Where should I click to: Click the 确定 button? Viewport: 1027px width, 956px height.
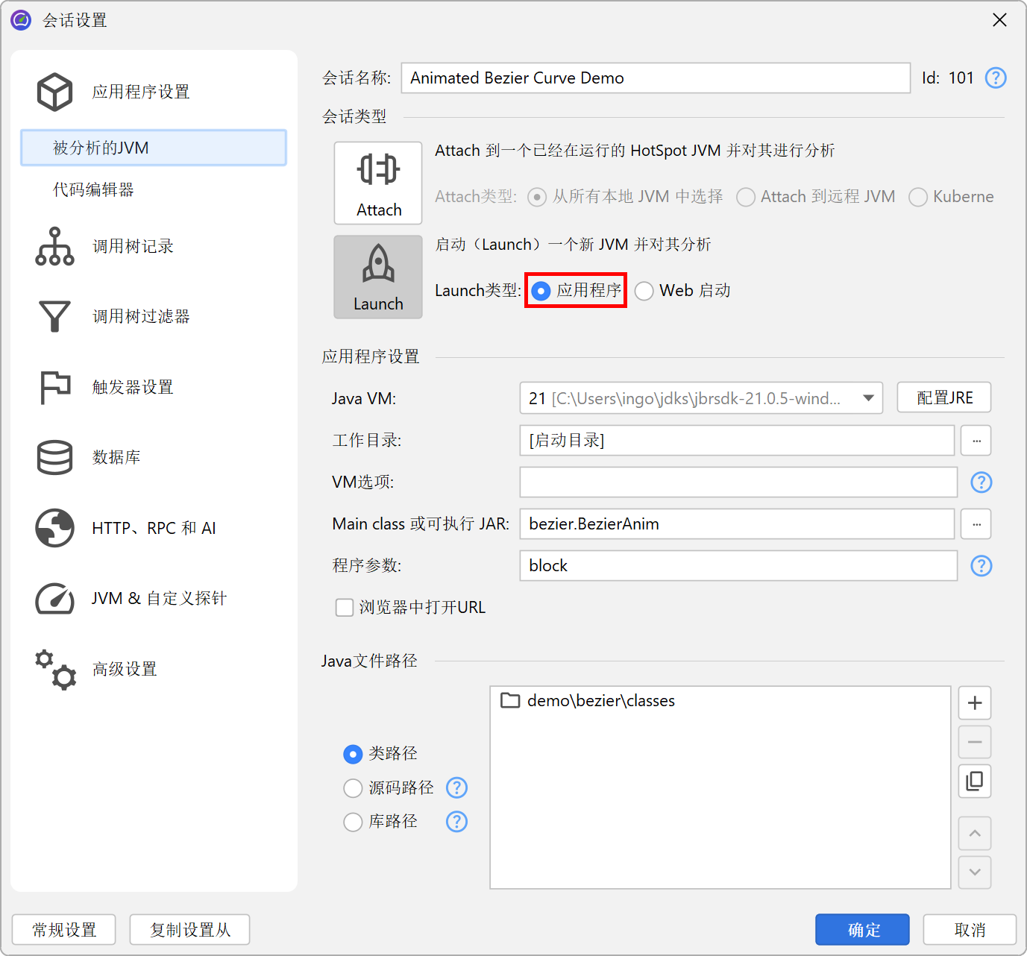[861, 930]
